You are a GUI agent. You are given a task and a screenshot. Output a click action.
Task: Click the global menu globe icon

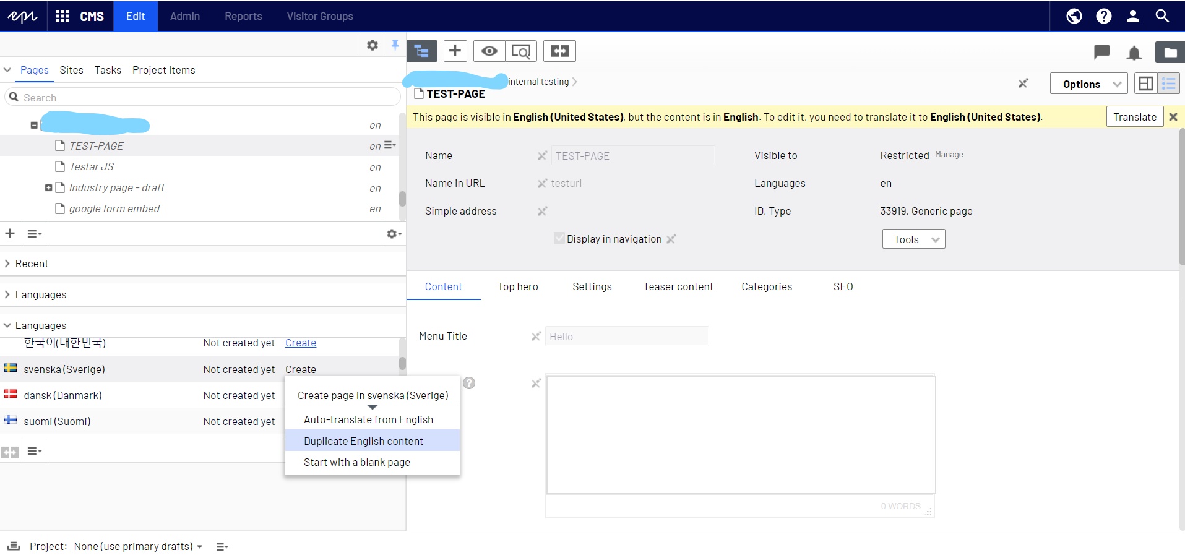click(x=1074, y=16)
